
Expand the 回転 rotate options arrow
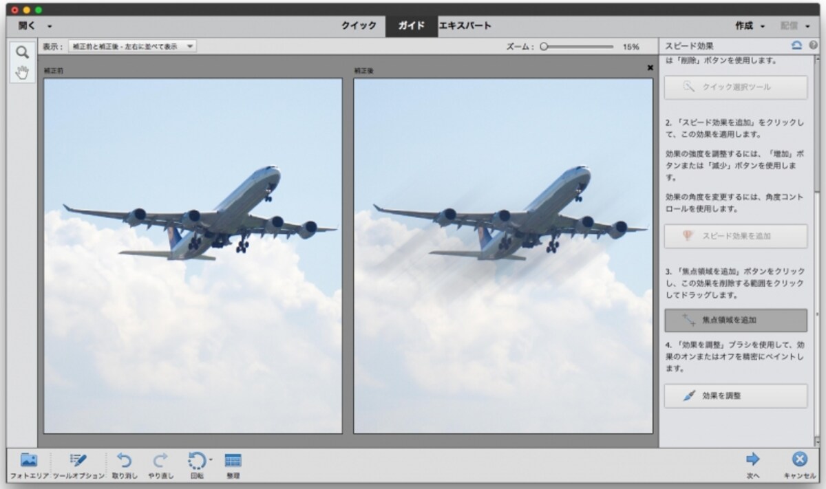coord(211,458)
